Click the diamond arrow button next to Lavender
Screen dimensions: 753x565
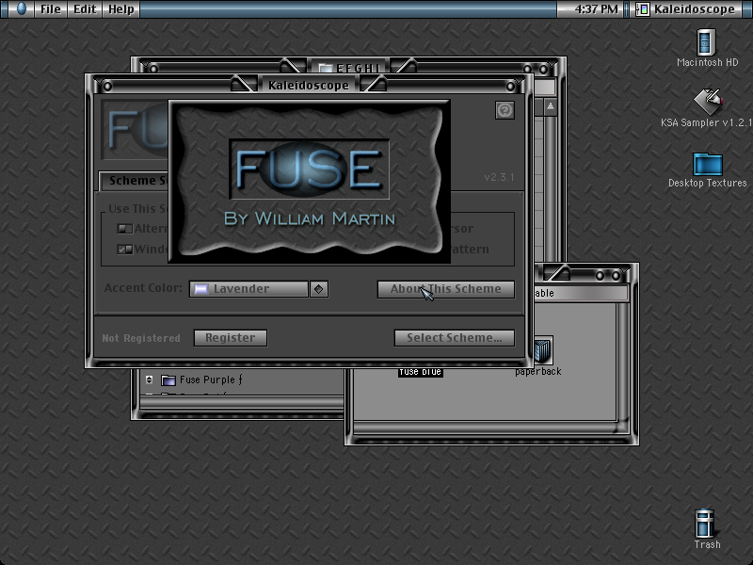pyautogui.click(x=319, y=289)
